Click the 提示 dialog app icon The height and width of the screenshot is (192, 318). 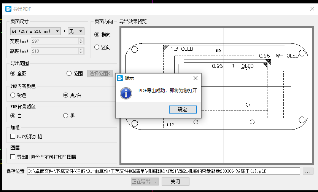pos(120,78)
